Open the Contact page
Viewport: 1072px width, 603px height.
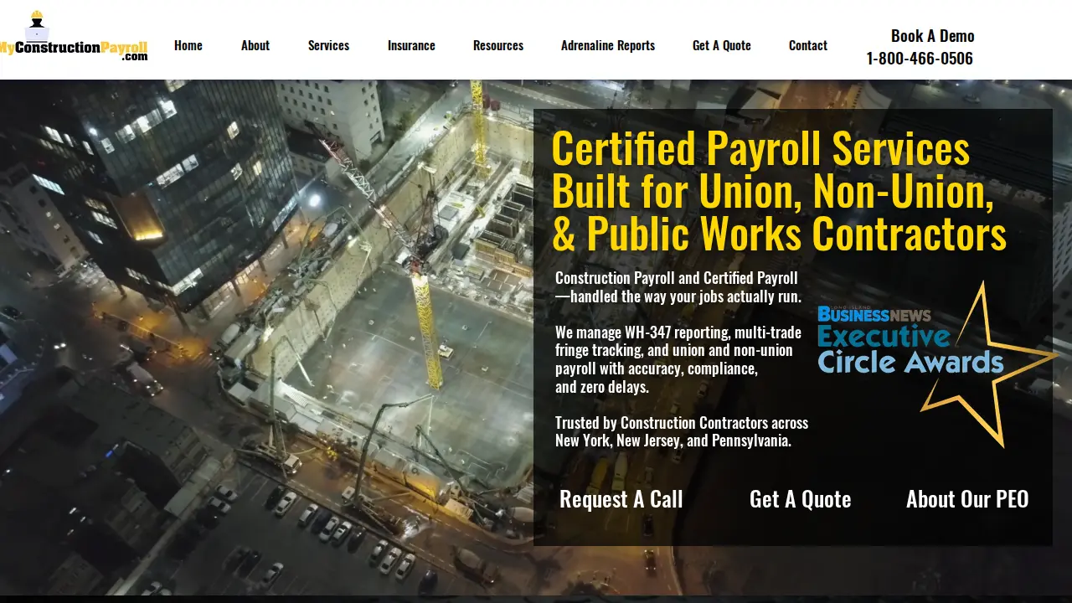(808, 45)
